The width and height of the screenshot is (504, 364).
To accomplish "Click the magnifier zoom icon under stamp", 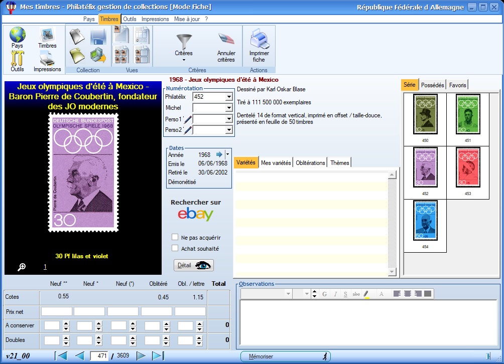I will [x=22, y=267].
